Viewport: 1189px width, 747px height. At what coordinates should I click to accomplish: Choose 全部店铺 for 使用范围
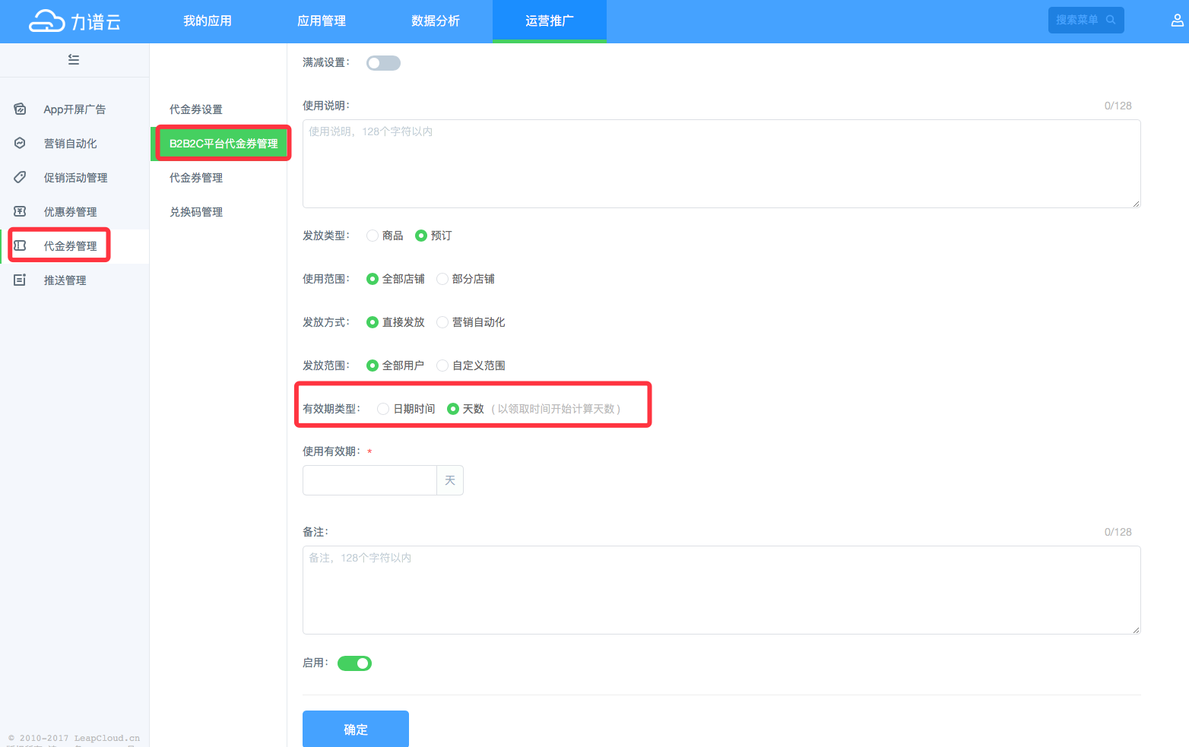click(x=373, y=279)
